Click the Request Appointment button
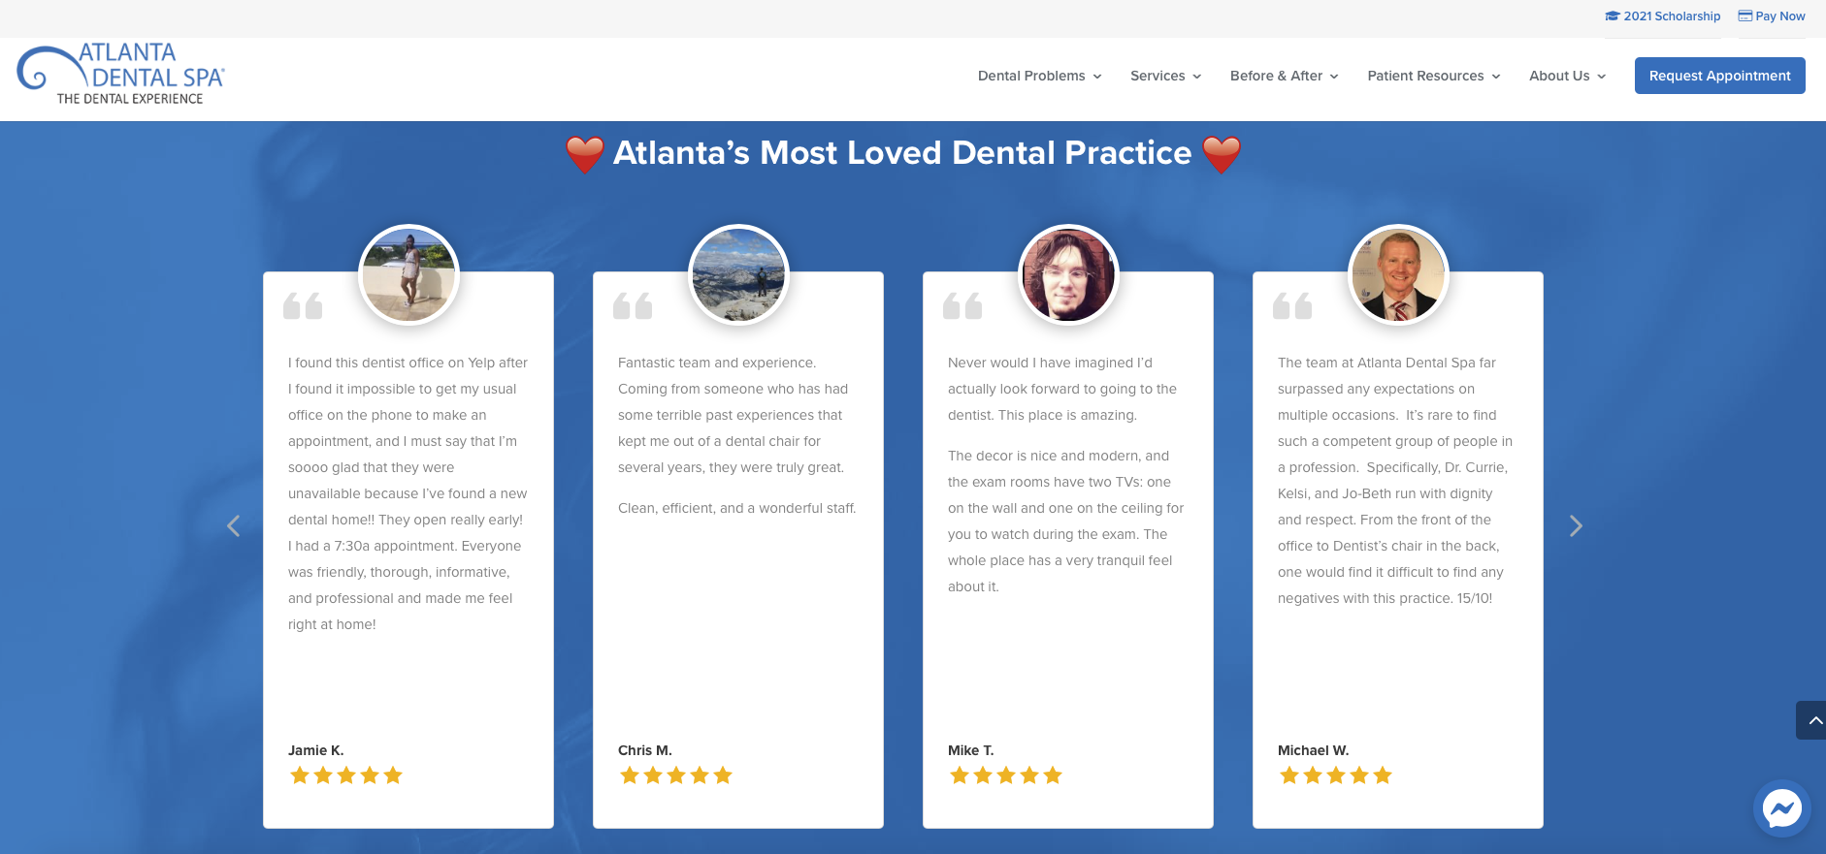This screenshot has height=854, width=1826. point(1719,76)
